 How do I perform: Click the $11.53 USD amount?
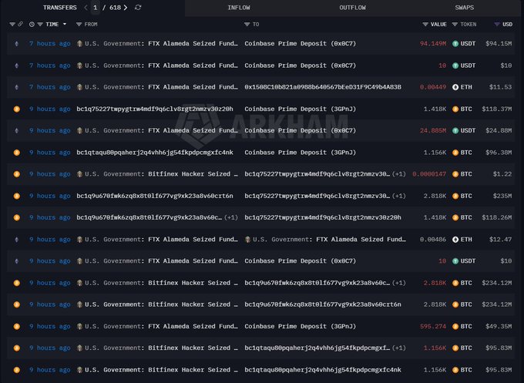500,87
